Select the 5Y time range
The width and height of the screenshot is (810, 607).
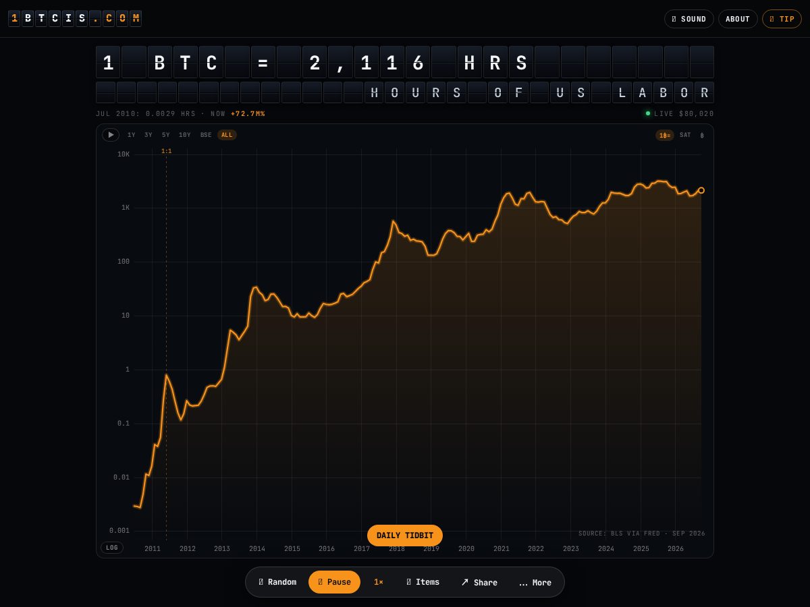click(x=166, y=135)
